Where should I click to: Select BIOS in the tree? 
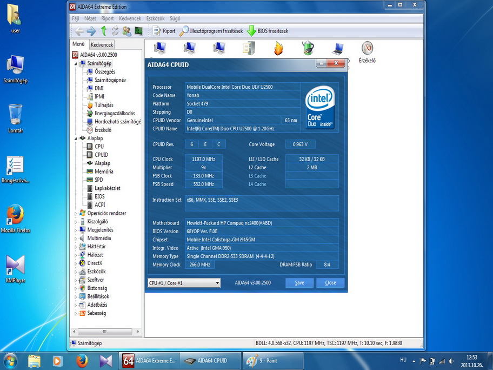(99, 196)
